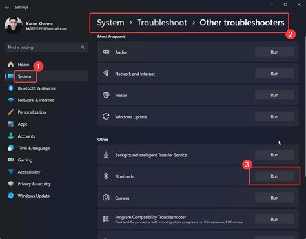
Task: Select System in the sidebar
Action: click(x=46, y=76)
